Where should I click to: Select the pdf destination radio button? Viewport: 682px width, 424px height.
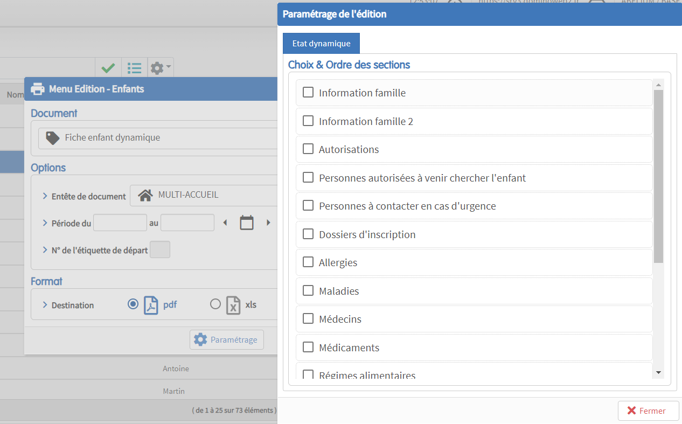[x=133, y=304]
